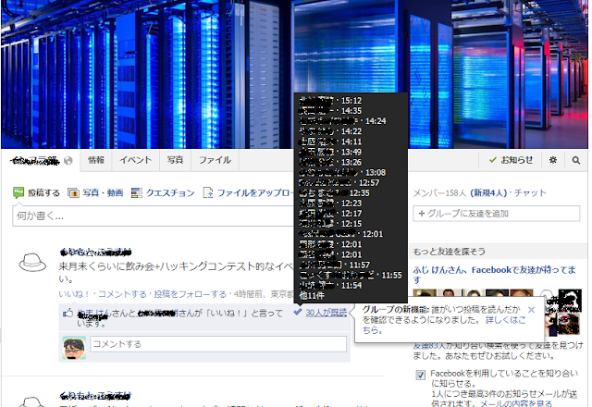Click コメントする link under first post

(x=122, y=294)
